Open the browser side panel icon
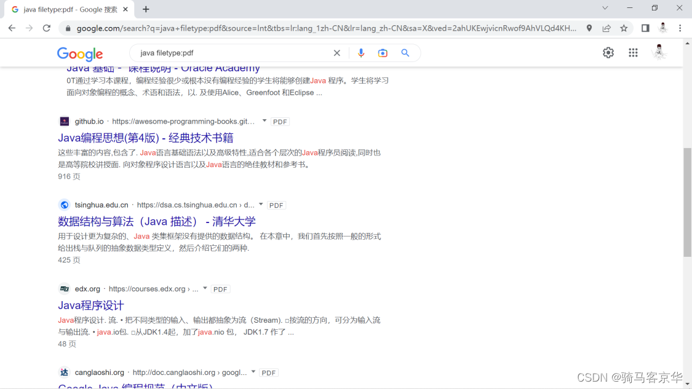The height and width of the screenshot is (389, 692). (645, 28)
